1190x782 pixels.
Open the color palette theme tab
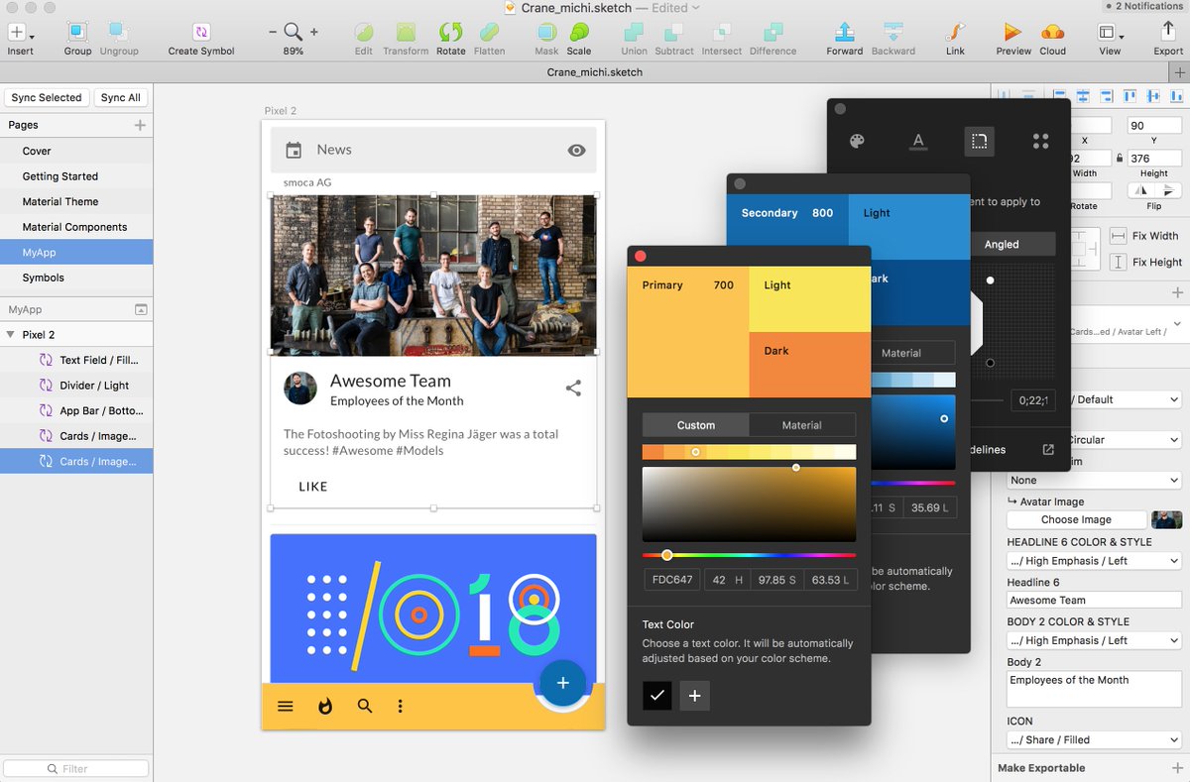click(857, 142)
